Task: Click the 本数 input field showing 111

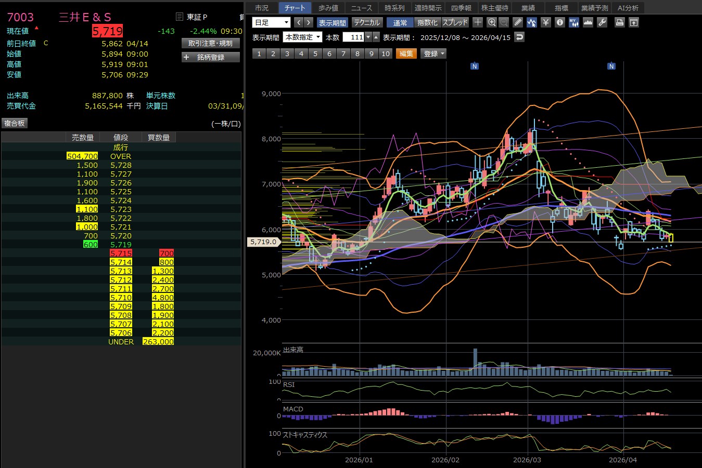Action: coord(354,37)
